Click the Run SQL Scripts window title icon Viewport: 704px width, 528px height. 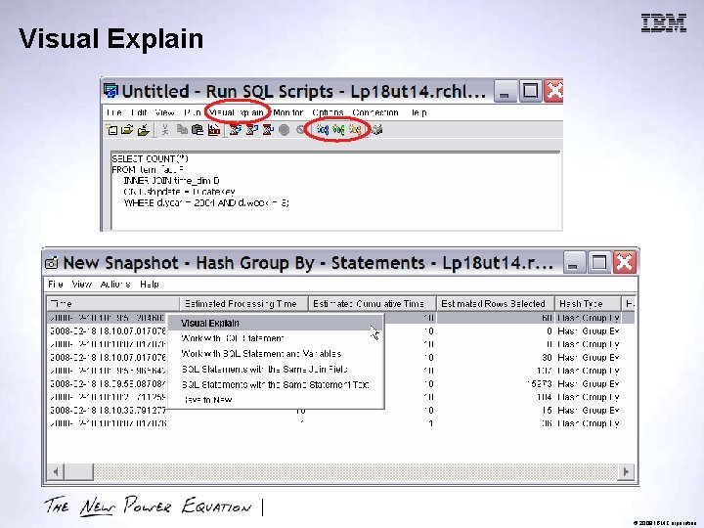[110, 91]
